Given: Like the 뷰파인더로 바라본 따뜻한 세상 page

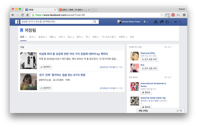Looking at the screenshot, I should click(146, 107).
